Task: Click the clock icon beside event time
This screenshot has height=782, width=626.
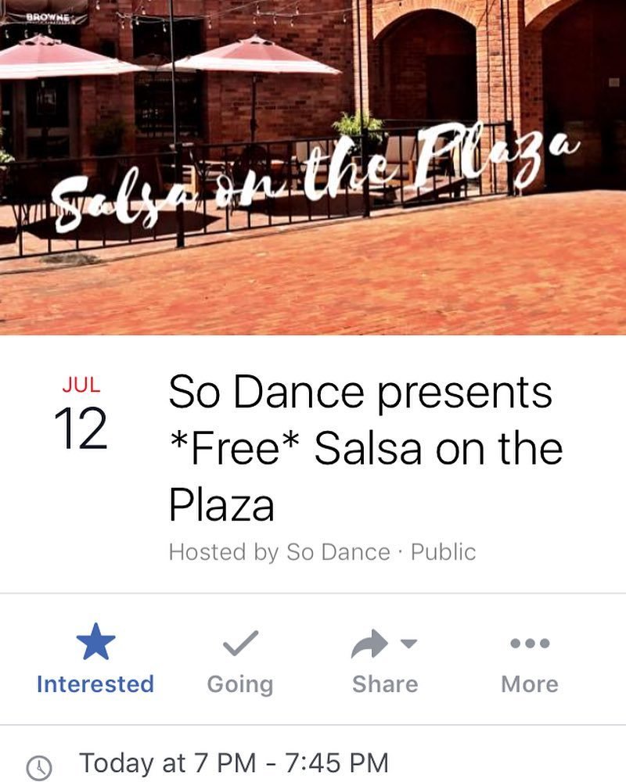Action: tap(38, 766)
